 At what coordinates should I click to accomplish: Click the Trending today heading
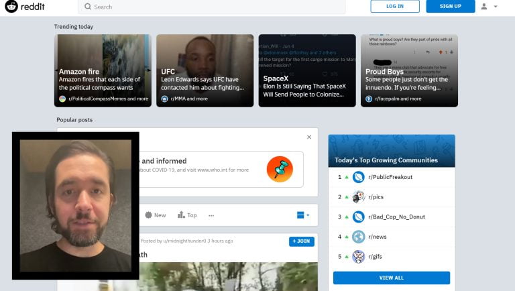pyautogui.click(x=74, y=27)
